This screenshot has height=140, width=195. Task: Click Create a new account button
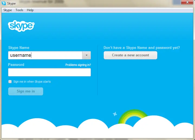[x=131, y=55]
